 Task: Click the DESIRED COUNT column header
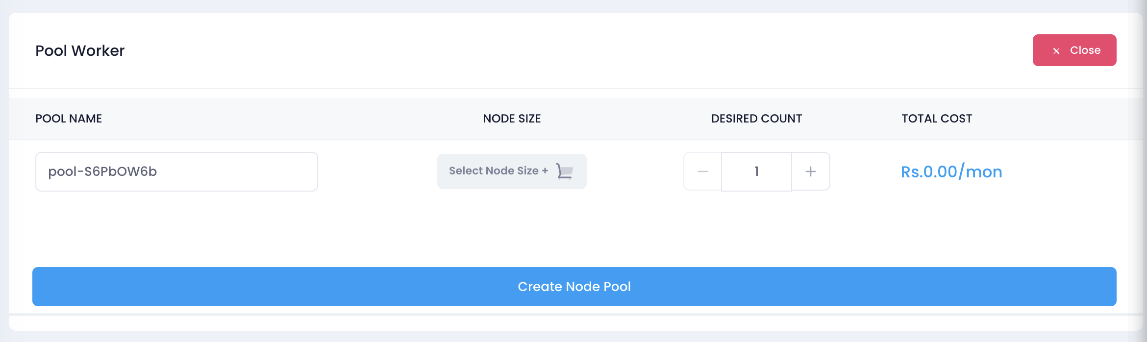[x=756, y=119]
